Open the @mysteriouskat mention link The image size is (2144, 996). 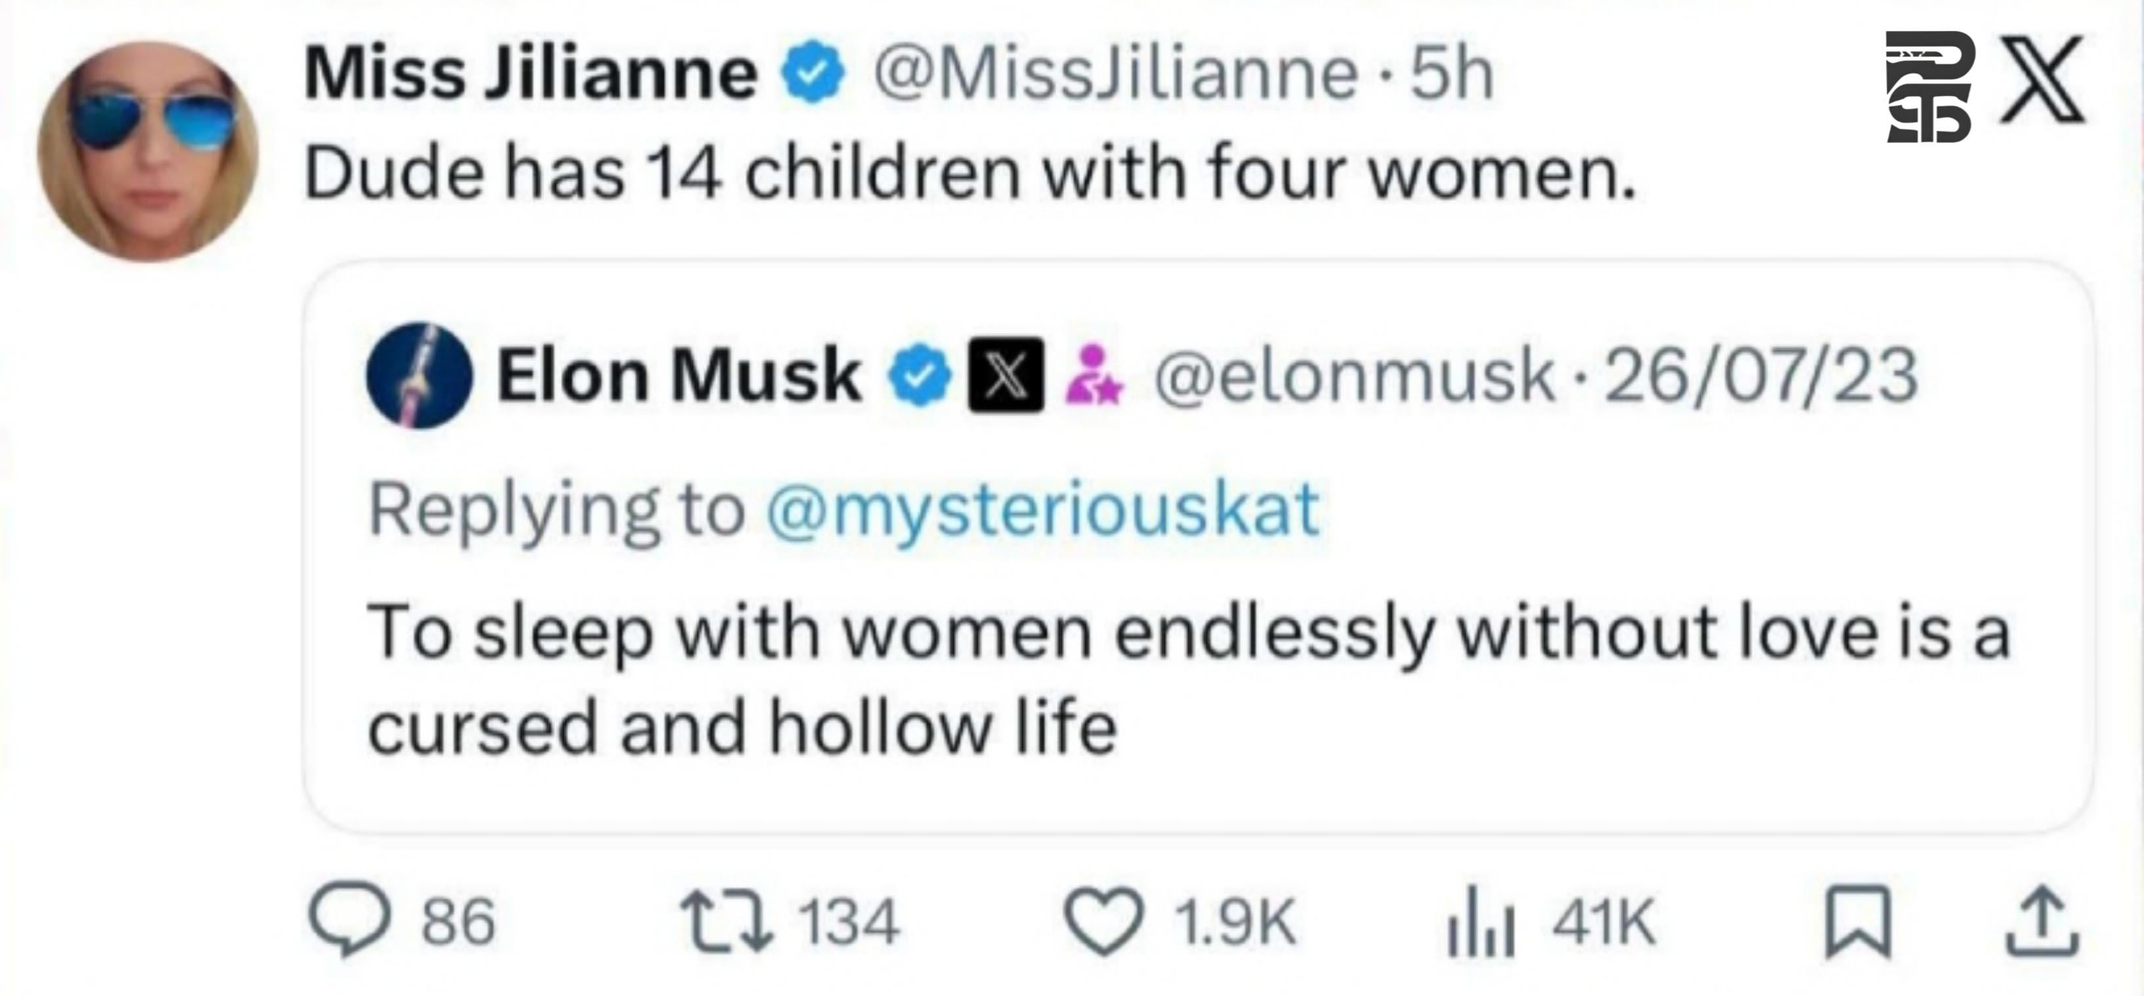pyautogui.click(x=1042, y=509)
